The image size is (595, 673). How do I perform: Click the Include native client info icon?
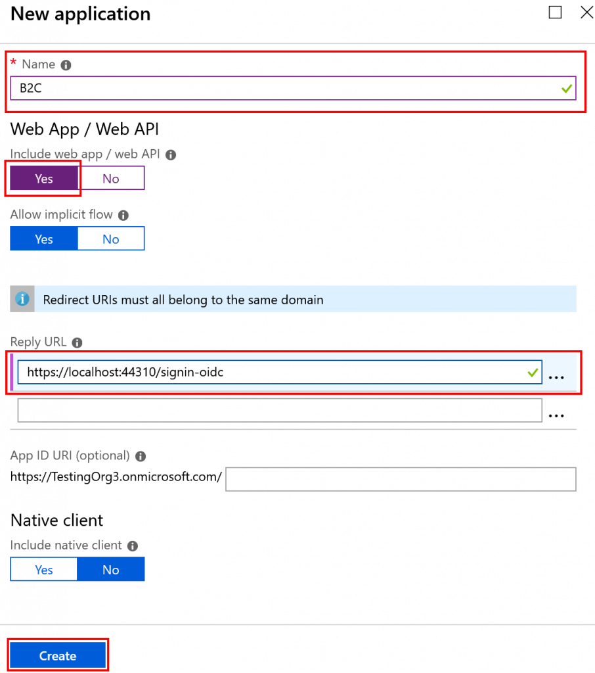133,546
